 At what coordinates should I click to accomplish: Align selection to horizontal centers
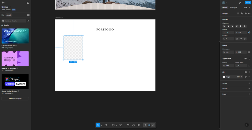pos(228,26)
